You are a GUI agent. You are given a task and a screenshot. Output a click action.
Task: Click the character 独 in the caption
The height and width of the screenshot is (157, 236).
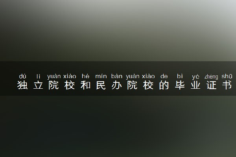click(22, 85)
